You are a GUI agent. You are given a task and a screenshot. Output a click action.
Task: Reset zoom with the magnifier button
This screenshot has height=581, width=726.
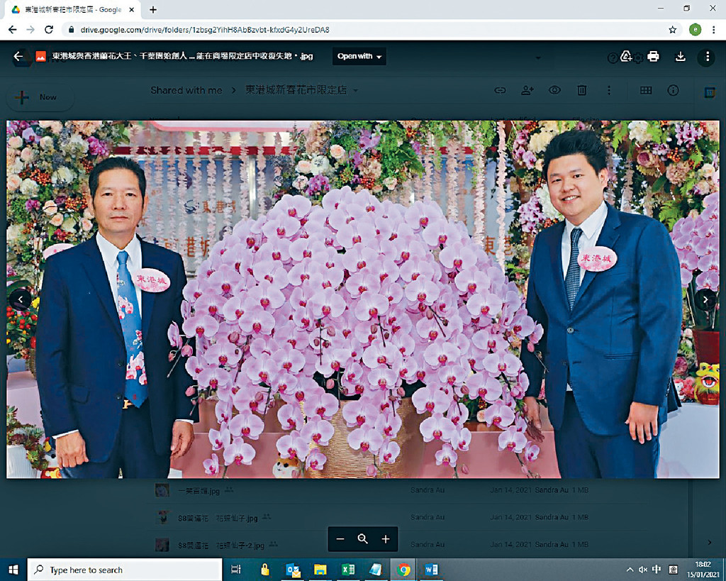tap(363, 539)
